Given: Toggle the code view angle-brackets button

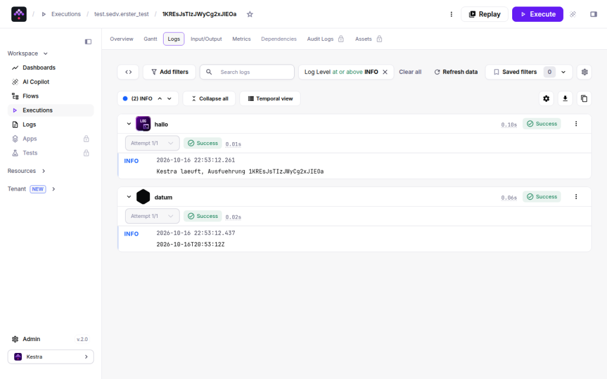Looking at the screenshot, I should [x=128, y=72].
